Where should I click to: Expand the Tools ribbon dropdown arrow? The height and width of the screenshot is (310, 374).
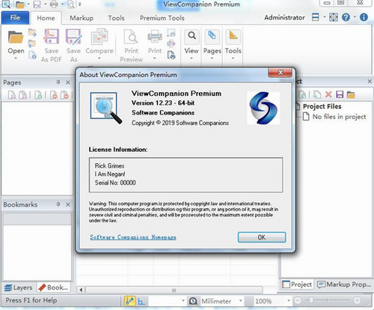pos(233,58)
